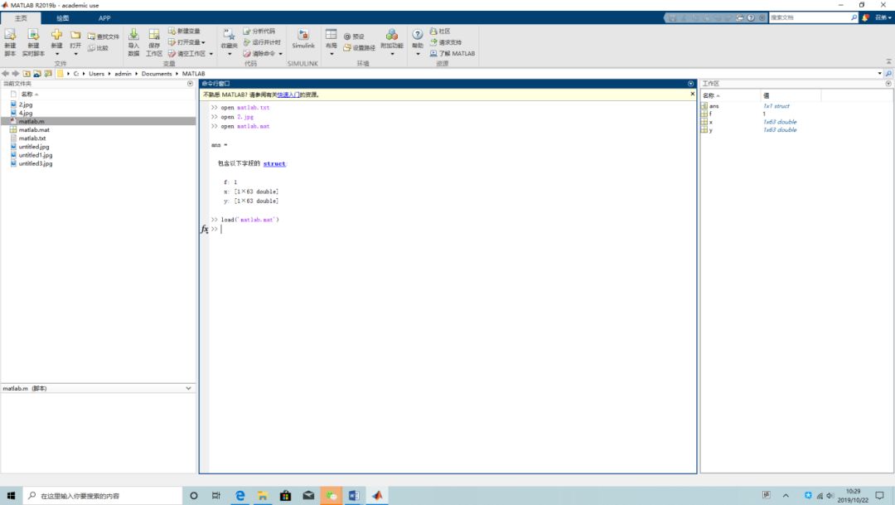Click 了解 MATLAB learn button
895x505 pixels.
click(x=452, y=54)
